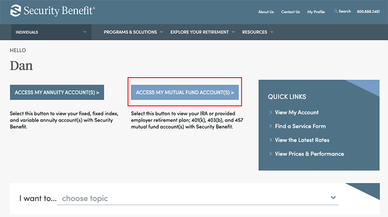Click chevron icon beside View My Account
Screen dimensions: 388x217
point(271,112)
